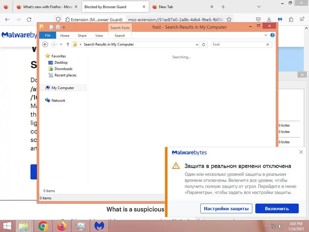Image resolution: width=309 pixels, height=232 pixels.
Task: Click New Folder quick access icon
Action: pyautogui.click(x=58, y=27)
